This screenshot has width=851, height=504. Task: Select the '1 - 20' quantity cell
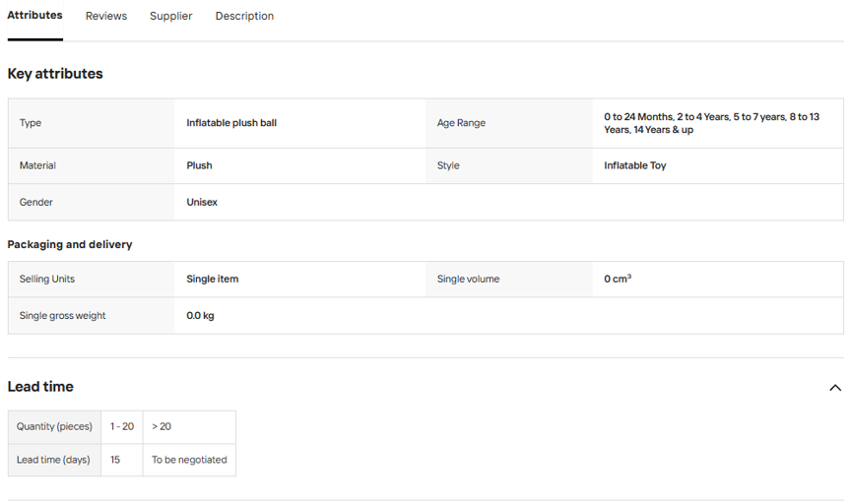click(x=121, y=426)
